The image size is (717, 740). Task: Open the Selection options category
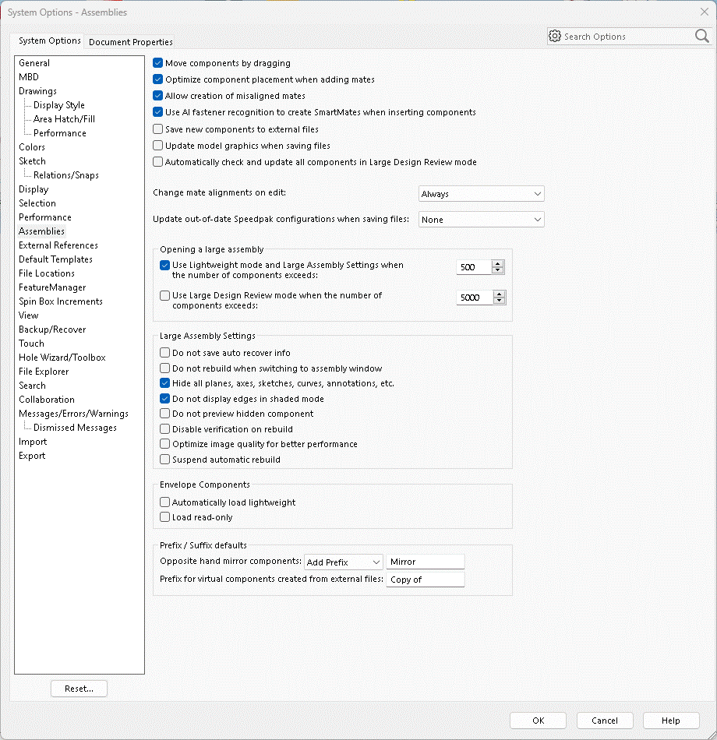tap(37, 203)
